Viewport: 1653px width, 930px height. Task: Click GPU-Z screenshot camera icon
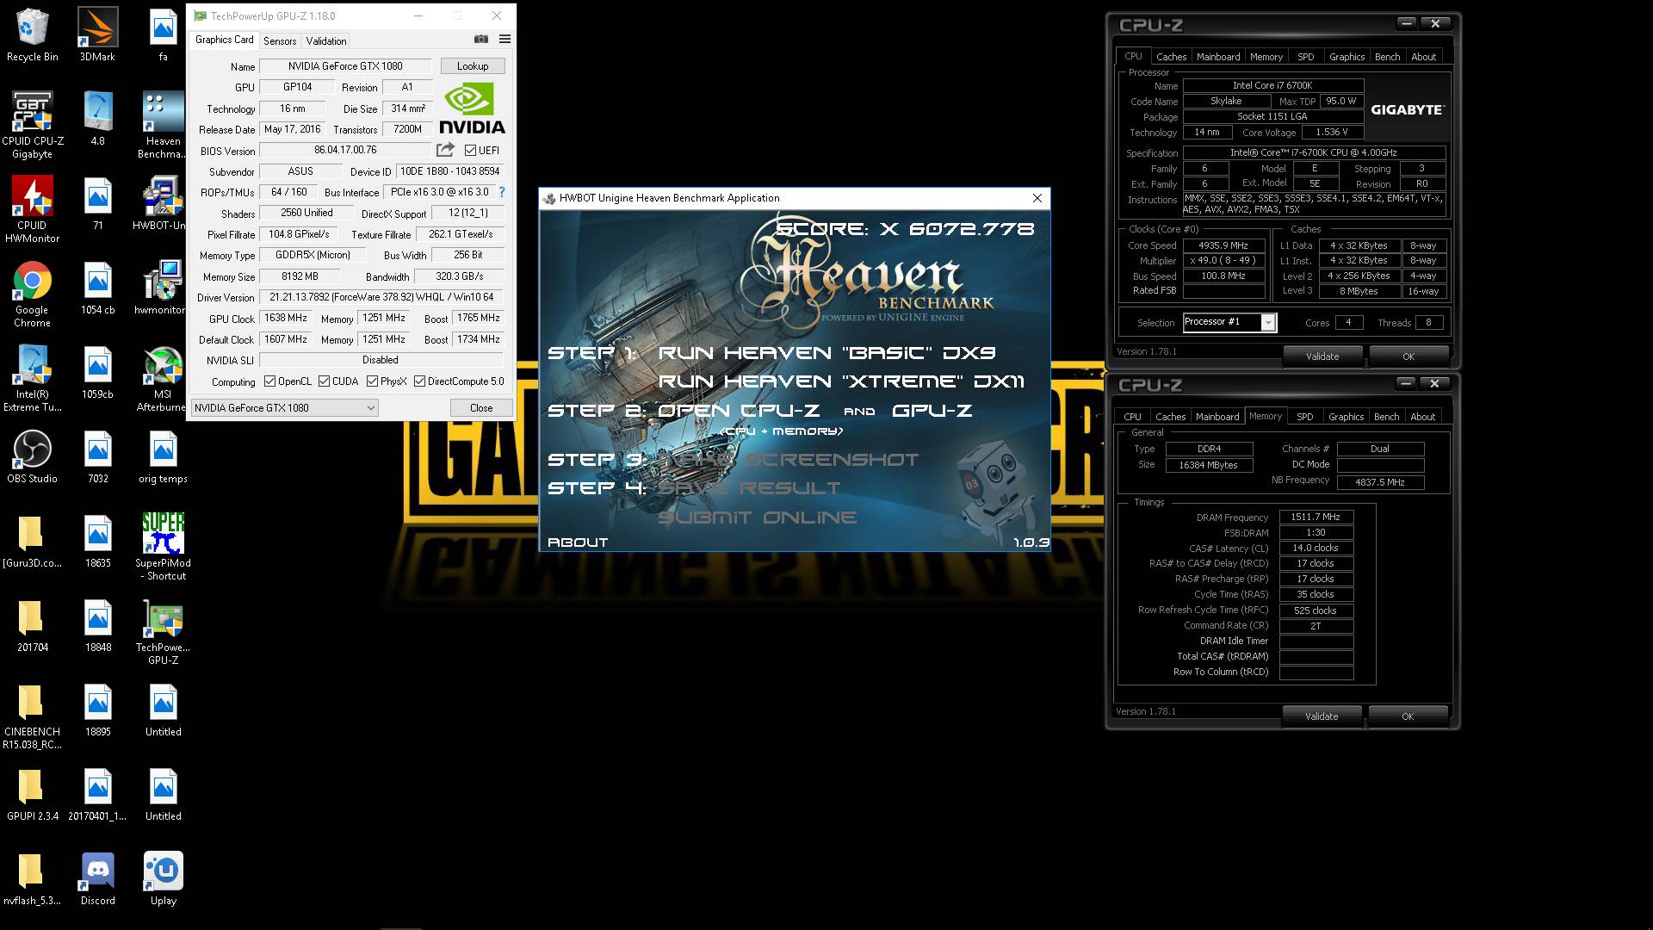pos(481,40)
